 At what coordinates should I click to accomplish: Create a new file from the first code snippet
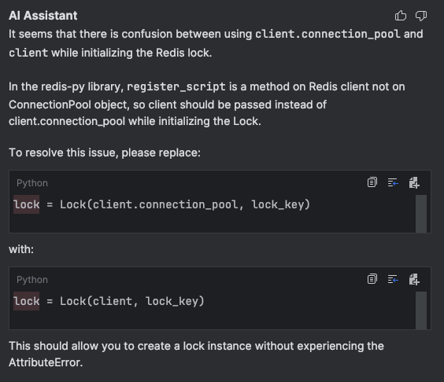(x=414, y=182)
